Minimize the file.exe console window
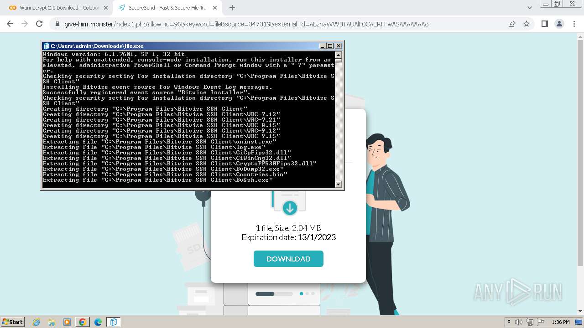Image resolution: width=584 pixels, height=328 pixels. [323, 46]
